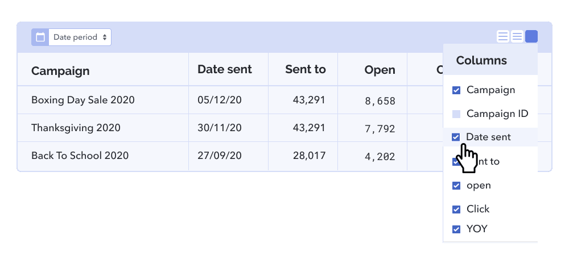Image resolution: width=569 pixels, height=264 pixels.
Task: Click the Date sent column header
Action: pyautogui.click(x=224, y=69)
